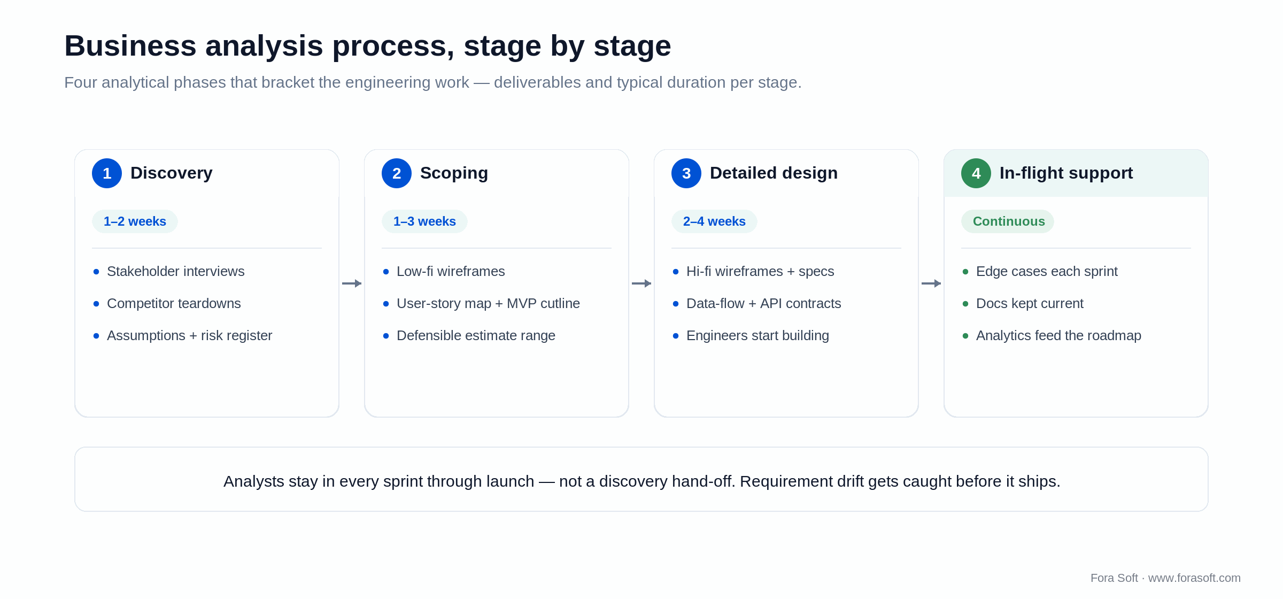Screen dimensions: 1283x599
Task: Click the 'Data-flow + API contracts' bullet text
Action: pyautogui.click(x=764, y=304)
